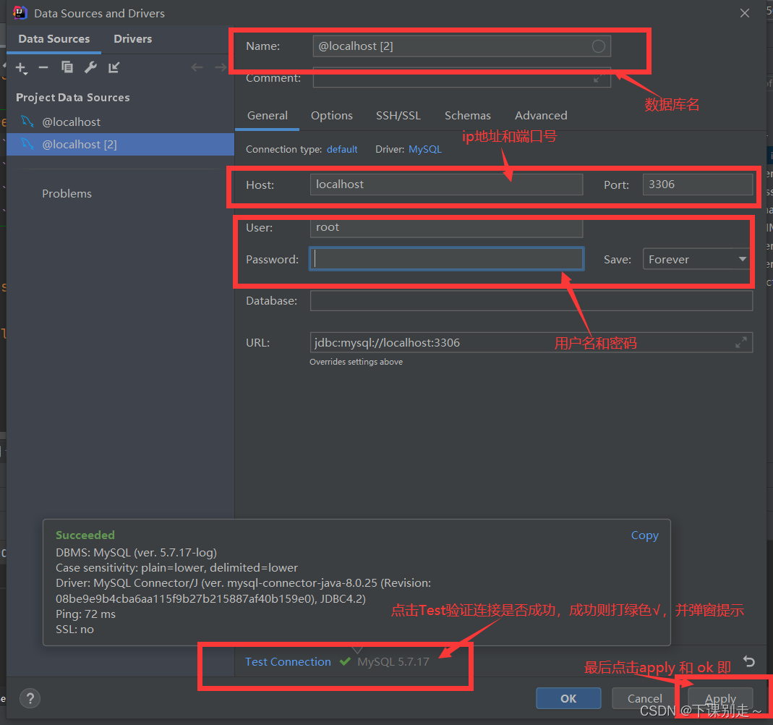
Task: Click the URL field jdbc:mysql://localhost:3306
Action: [x=531, y=342]
